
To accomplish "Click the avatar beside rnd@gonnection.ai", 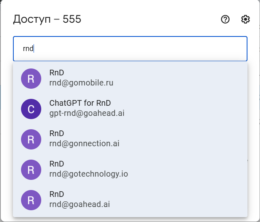I will point(31,139).
